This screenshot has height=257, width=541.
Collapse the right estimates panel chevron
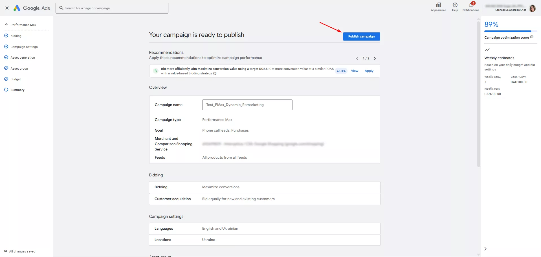[x=485, y=249]
